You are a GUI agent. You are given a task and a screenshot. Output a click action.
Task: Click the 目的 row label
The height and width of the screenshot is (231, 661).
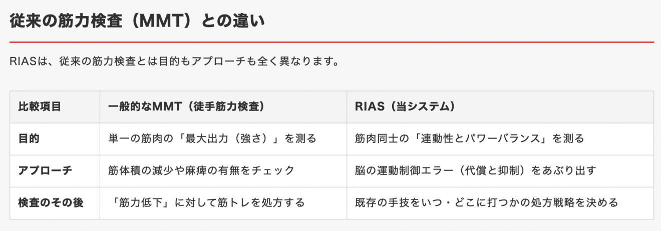click(29, 138)
